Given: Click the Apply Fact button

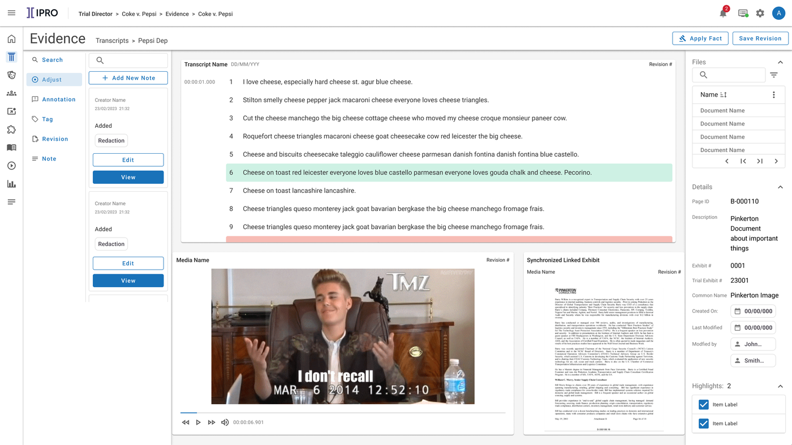Looking at the screenshot, I should [x=700, y=38].
